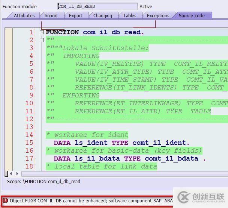
Task: Click the VALUE(IV_RELTYPE) comment line
Action: (x=136, y=64)
